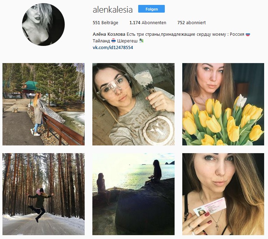This screenshot has height=239, width=268.
Task: Click the blue Folgen button
Action: click(151, 9)
